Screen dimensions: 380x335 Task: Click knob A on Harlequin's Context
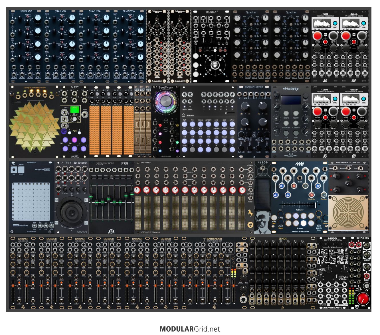click(x=245, y=106)
